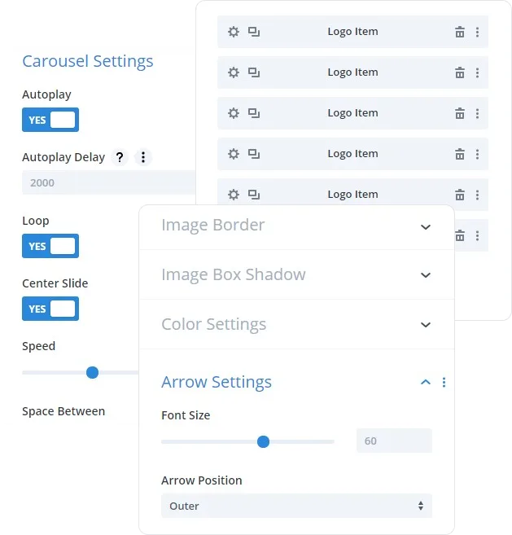Disable the Loop toggle
The width and height of the screenshot is (512, 535).
tap(50, 246)
